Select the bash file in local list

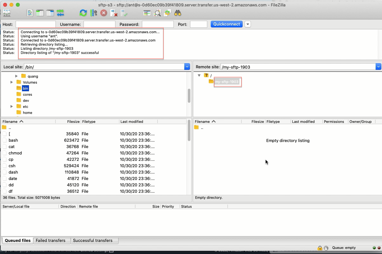pos(94,140)
